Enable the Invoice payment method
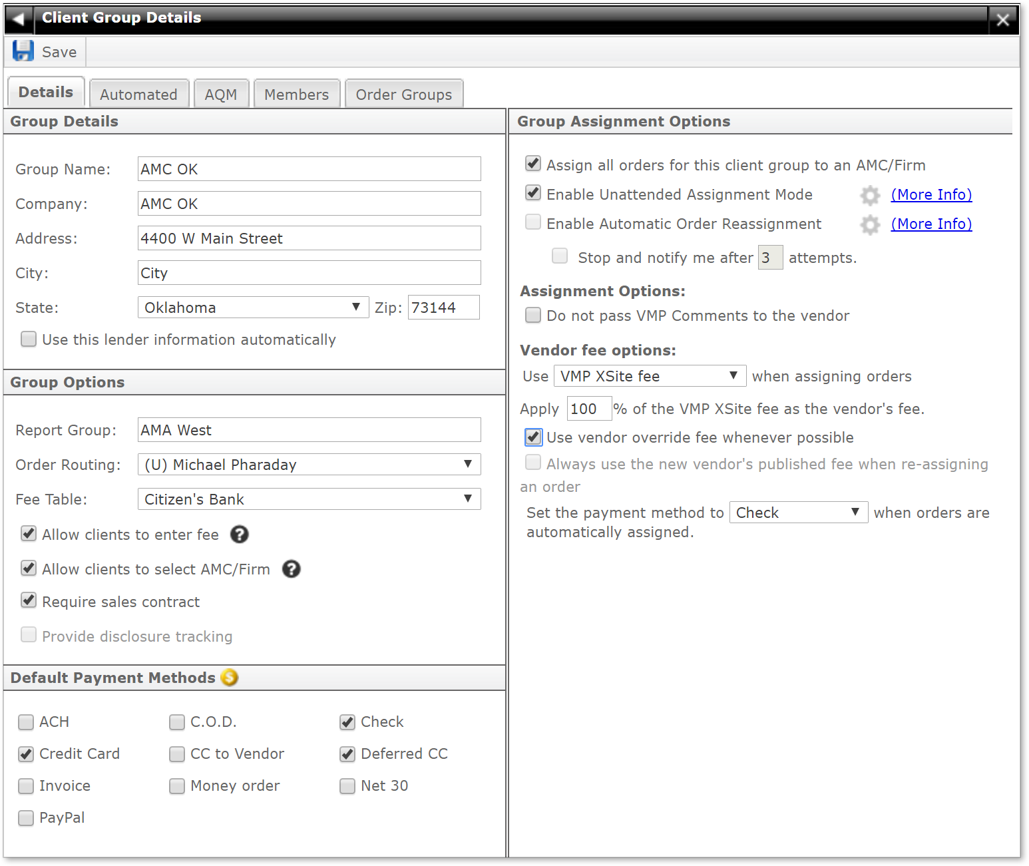This screenshot has width=1029, height=866. click(26, 786)
